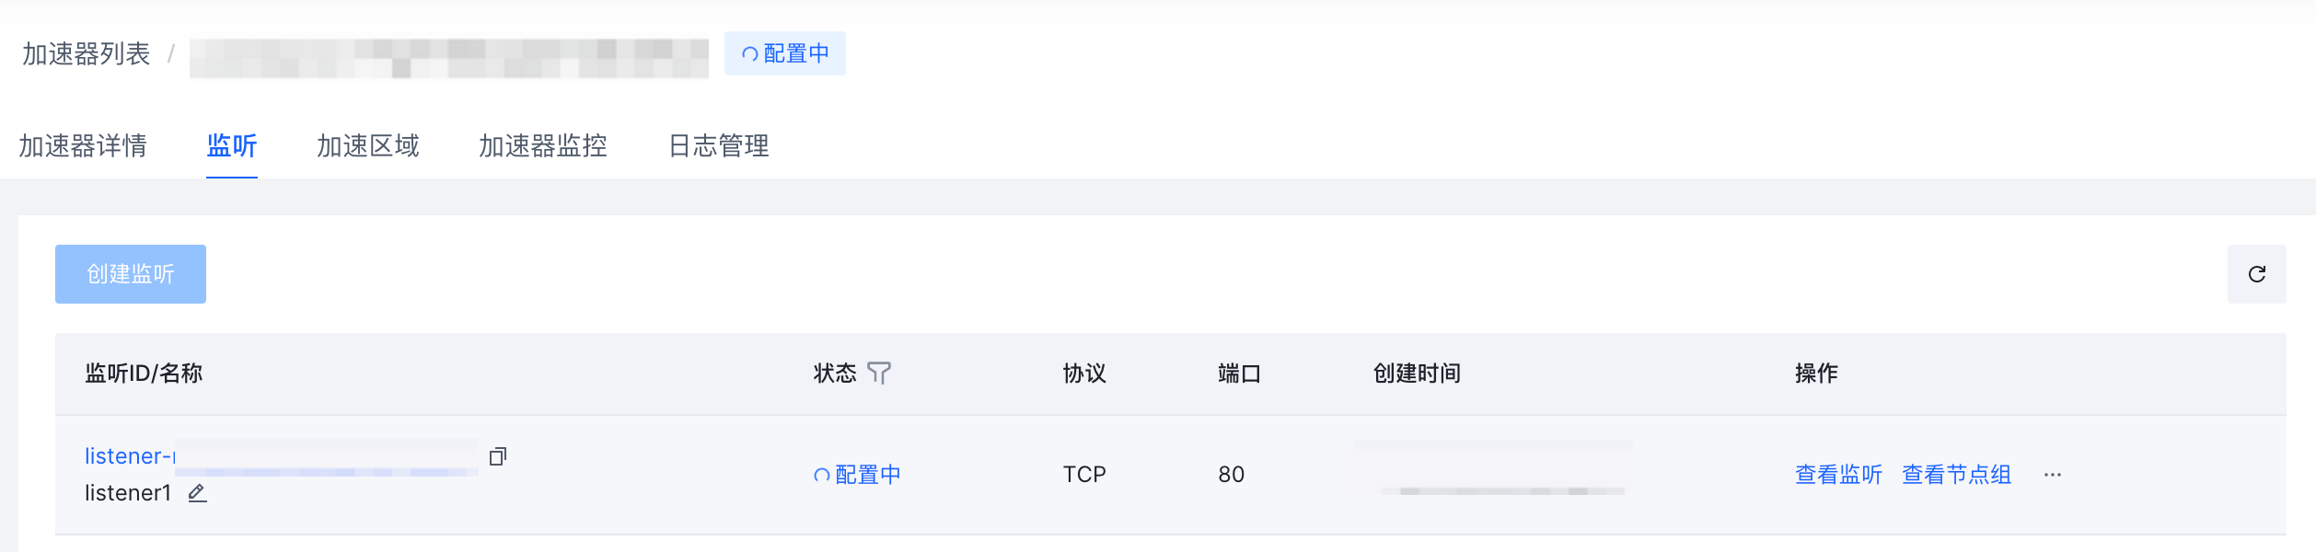Click the refresh icon above the listener table
2316x552 pixels.
(x=2256, y=274)
